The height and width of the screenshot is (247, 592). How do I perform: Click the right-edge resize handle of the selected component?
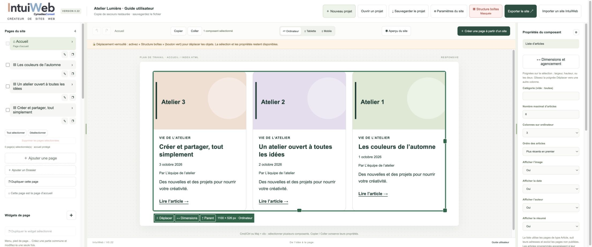click(445, 141)
